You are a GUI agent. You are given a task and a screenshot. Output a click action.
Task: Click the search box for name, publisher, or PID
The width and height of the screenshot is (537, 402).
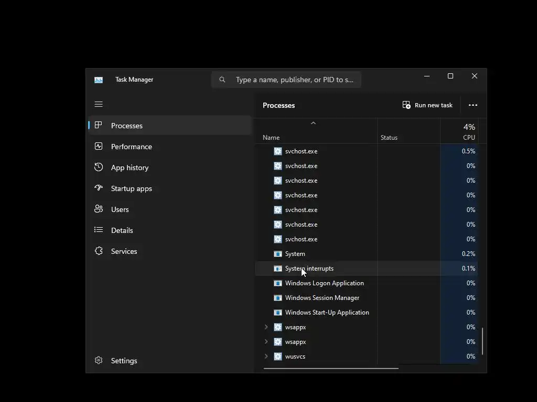click(286, 80)
